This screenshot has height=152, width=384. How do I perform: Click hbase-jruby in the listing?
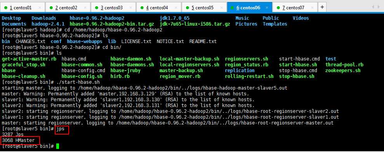click(125, 71)
